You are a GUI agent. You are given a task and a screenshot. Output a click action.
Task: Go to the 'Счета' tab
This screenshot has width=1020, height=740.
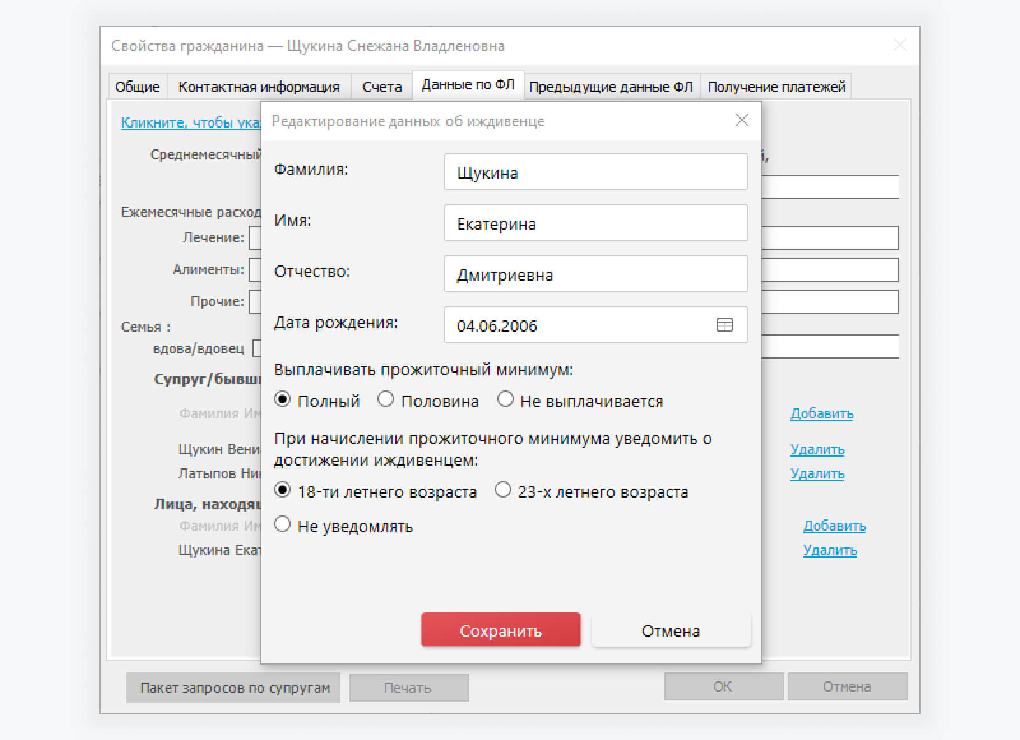(382, 87)
